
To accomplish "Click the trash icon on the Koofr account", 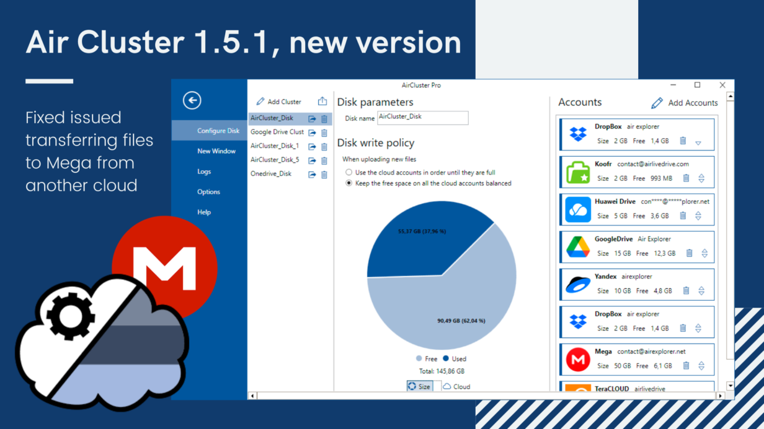I will 686,178.
